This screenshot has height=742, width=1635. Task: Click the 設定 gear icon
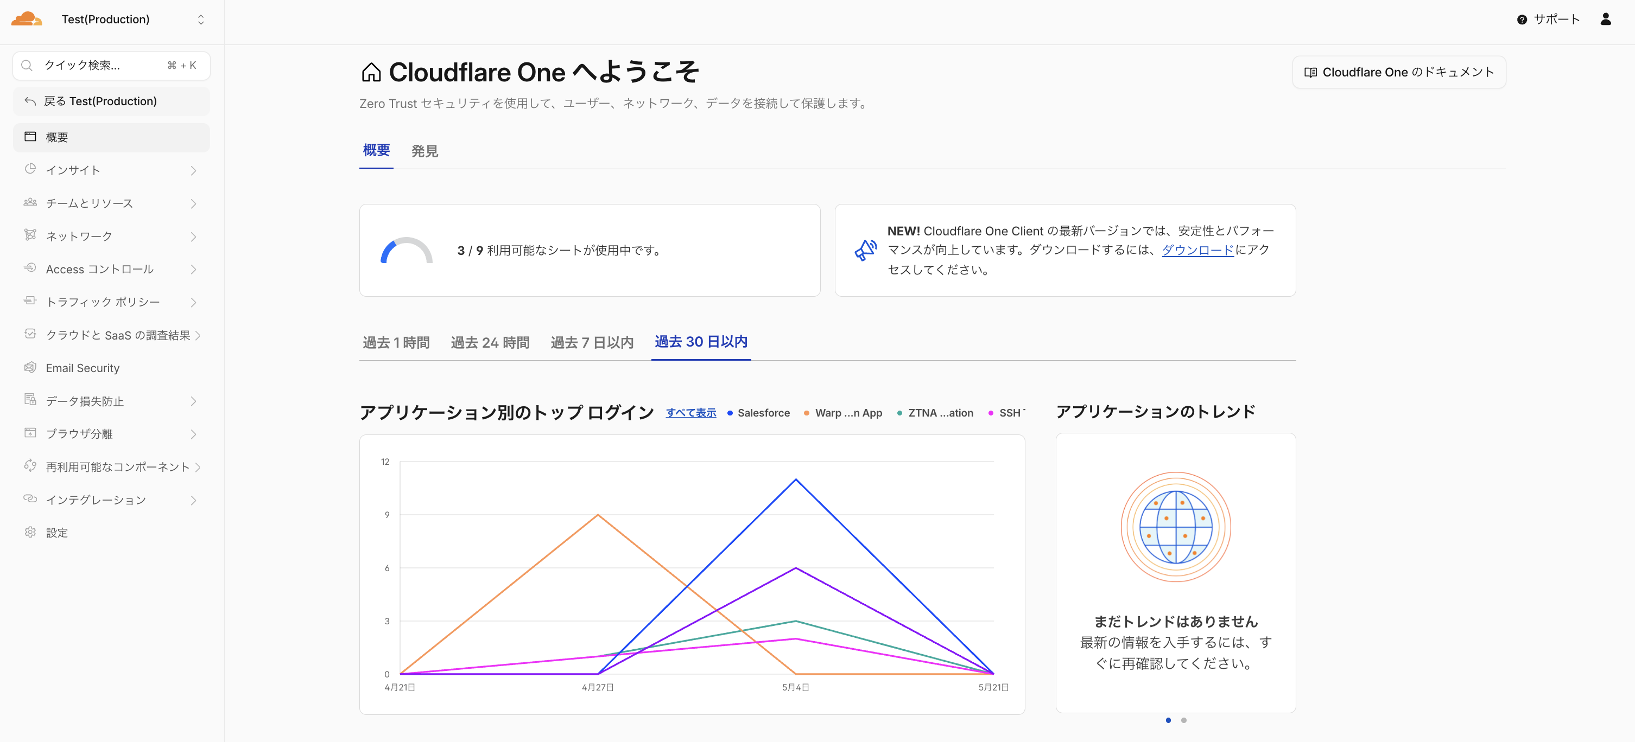tap(30, 532)
